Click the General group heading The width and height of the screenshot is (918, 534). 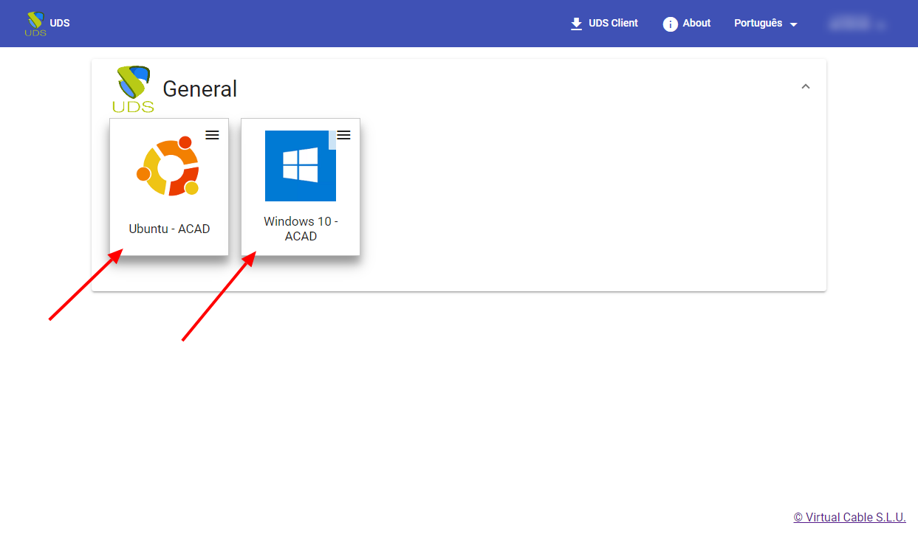[x=199, y=89]
